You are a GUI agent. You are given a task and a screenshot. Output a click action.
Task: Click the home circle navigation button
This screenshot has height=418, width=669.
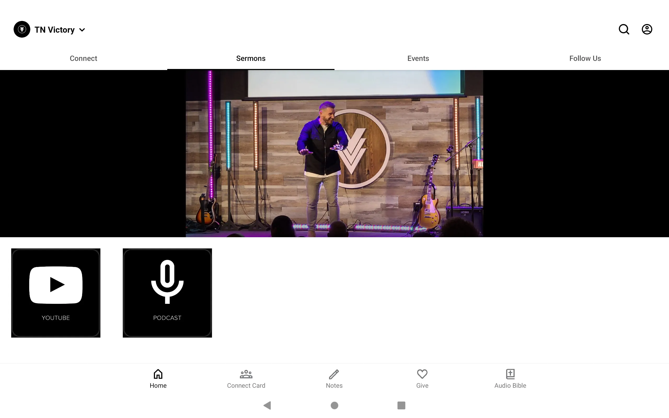point(334,405)
